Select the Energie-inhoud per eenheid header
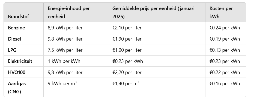Image resolution: width=254 pixels, height=98 pixels. click(x=69, y=13)
